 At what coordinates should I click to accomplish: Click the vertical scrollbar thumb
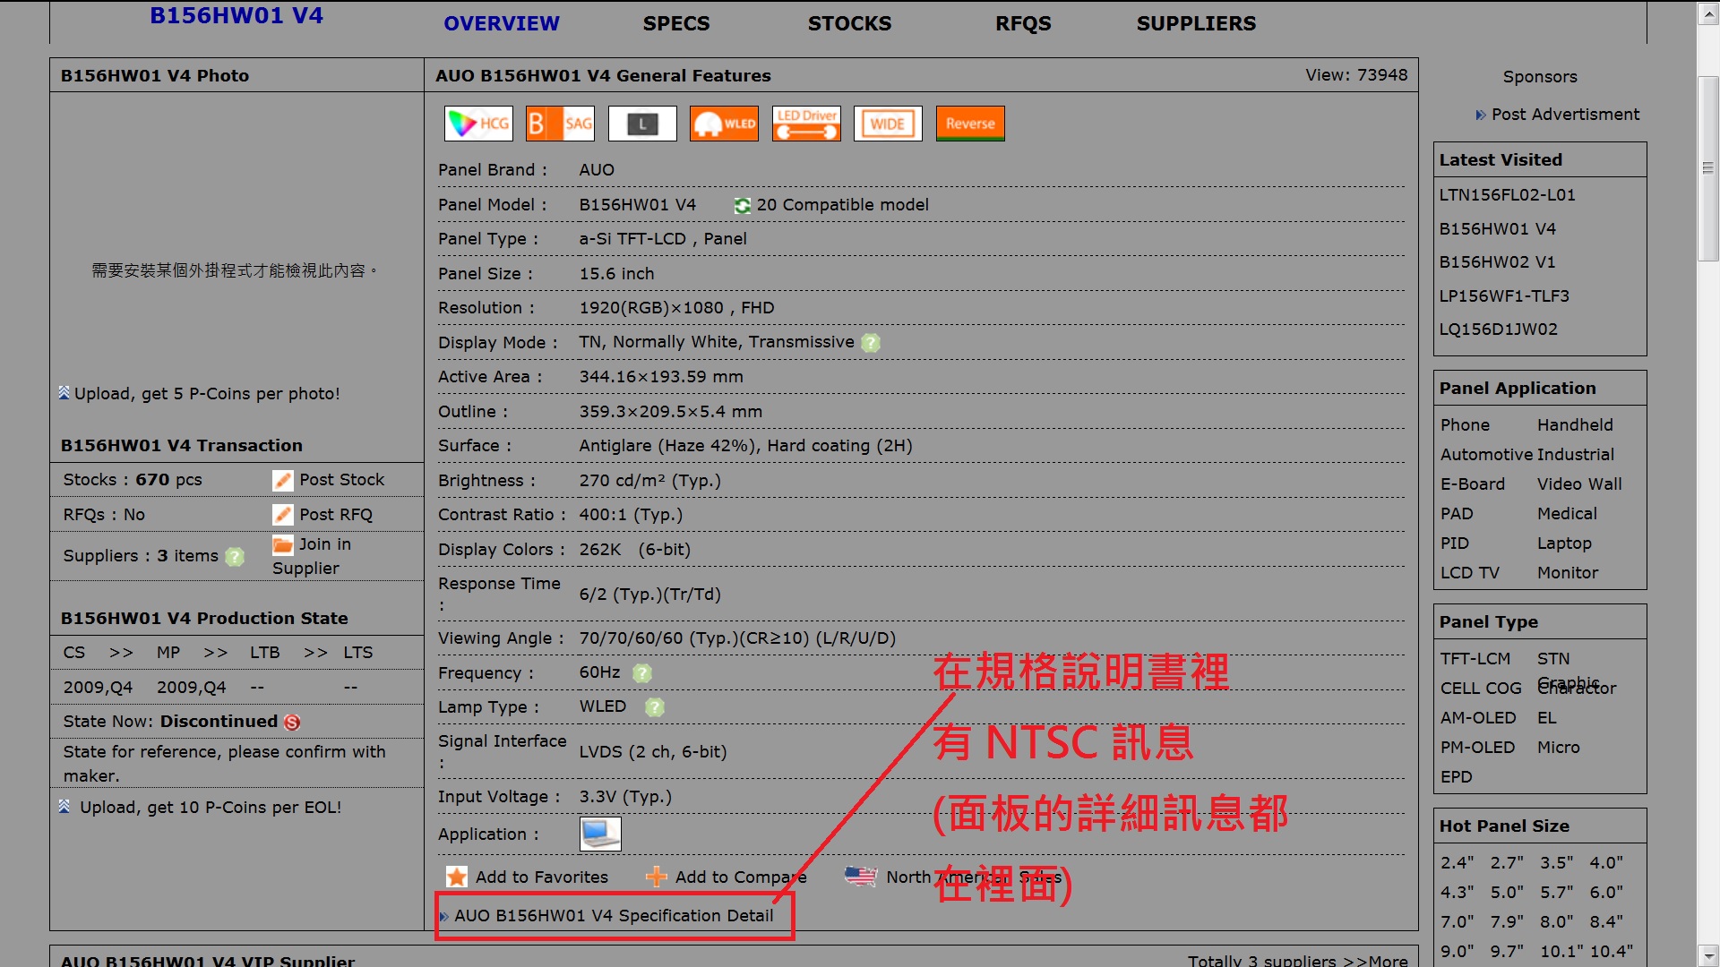tap(1707, 168)
